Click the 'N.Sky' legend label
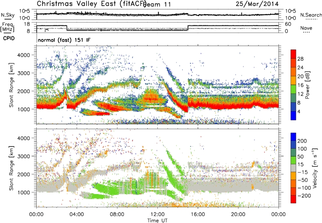Image resolution: width=322 pixels, height=223 pixels. 8,15
